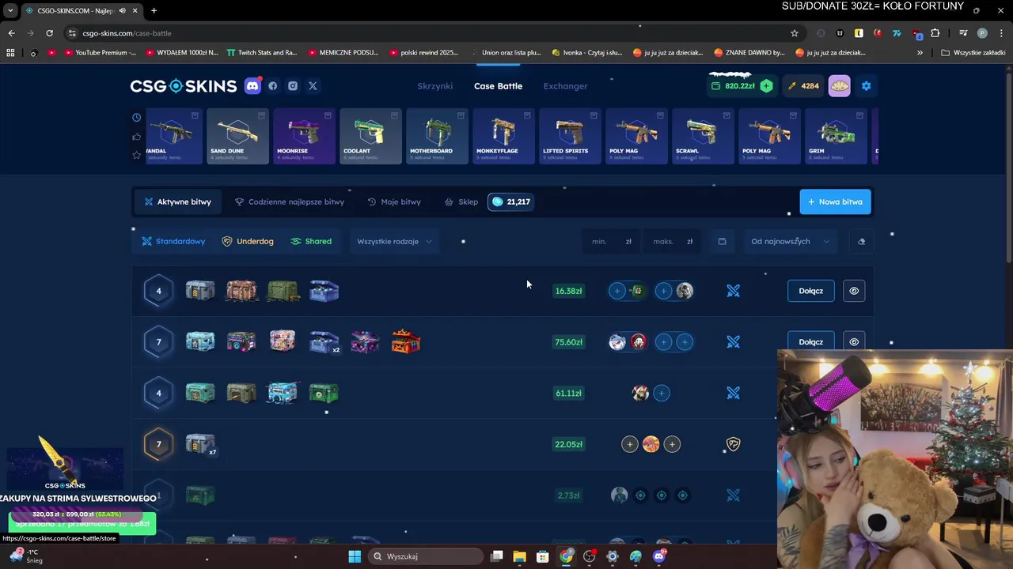Click the GRIM drop thumbnail
This screenshot has width=1013, height=569.
pyautogui.click(x=837, y=136)
